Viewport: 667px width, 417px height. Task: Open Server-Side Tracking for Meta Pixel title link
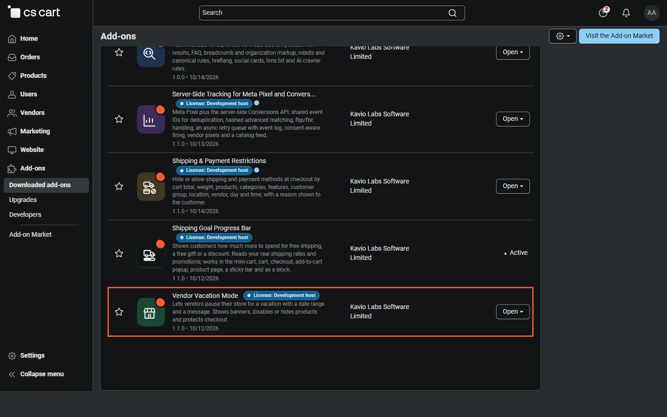[244, 94]
